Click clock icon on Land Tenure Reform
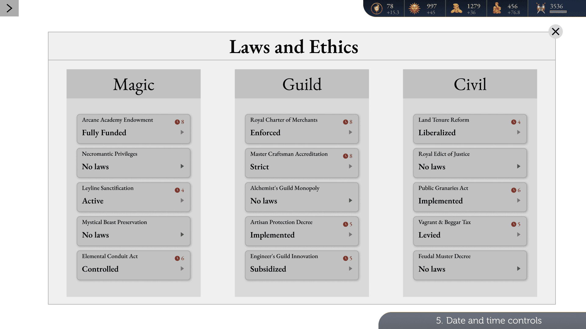The width and height of the screenshot is (586, 329). pyautogui.click(x=513, y=122)
